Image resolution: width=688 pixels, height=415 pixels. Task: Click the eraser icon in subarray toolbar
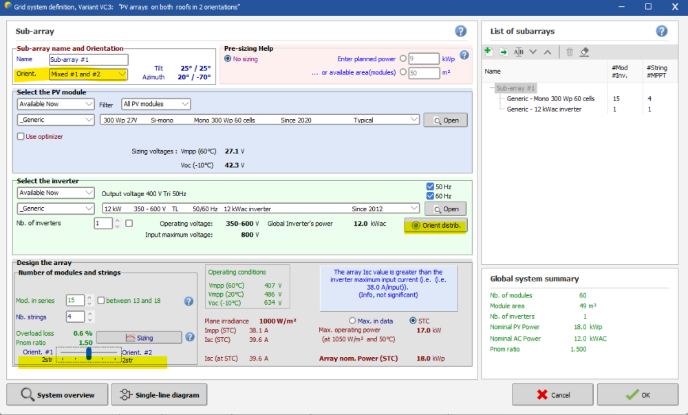[585, 52]
